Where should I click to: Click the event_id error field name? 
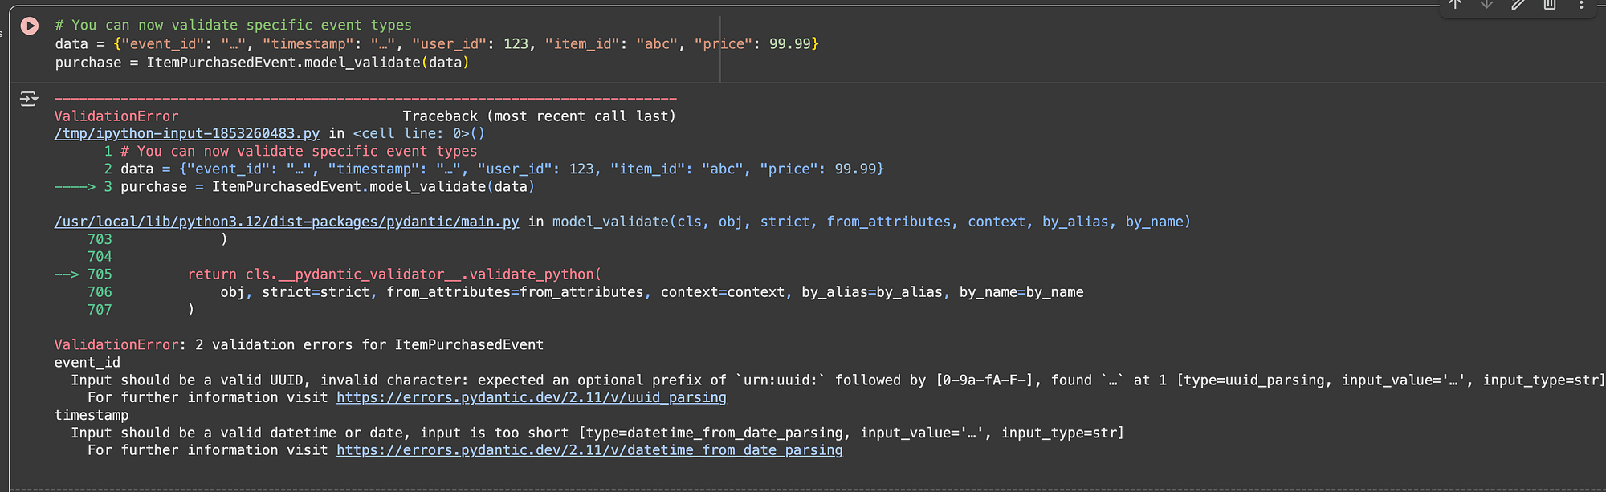pyautogui.click(x=88, y=363)
